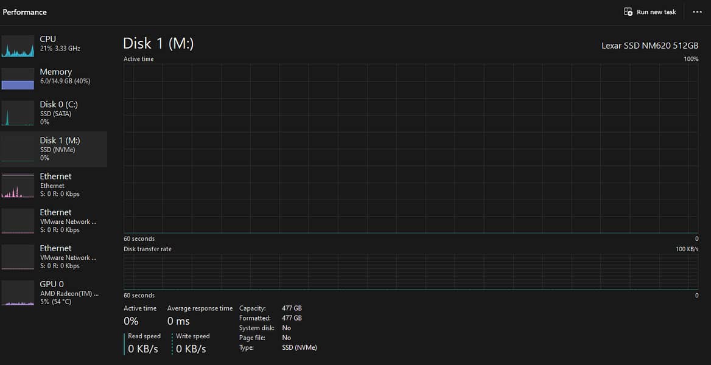Open Disk 0 (C:) graph thumbnail
This screenshot has width=711, height=365.
[18, 113]
